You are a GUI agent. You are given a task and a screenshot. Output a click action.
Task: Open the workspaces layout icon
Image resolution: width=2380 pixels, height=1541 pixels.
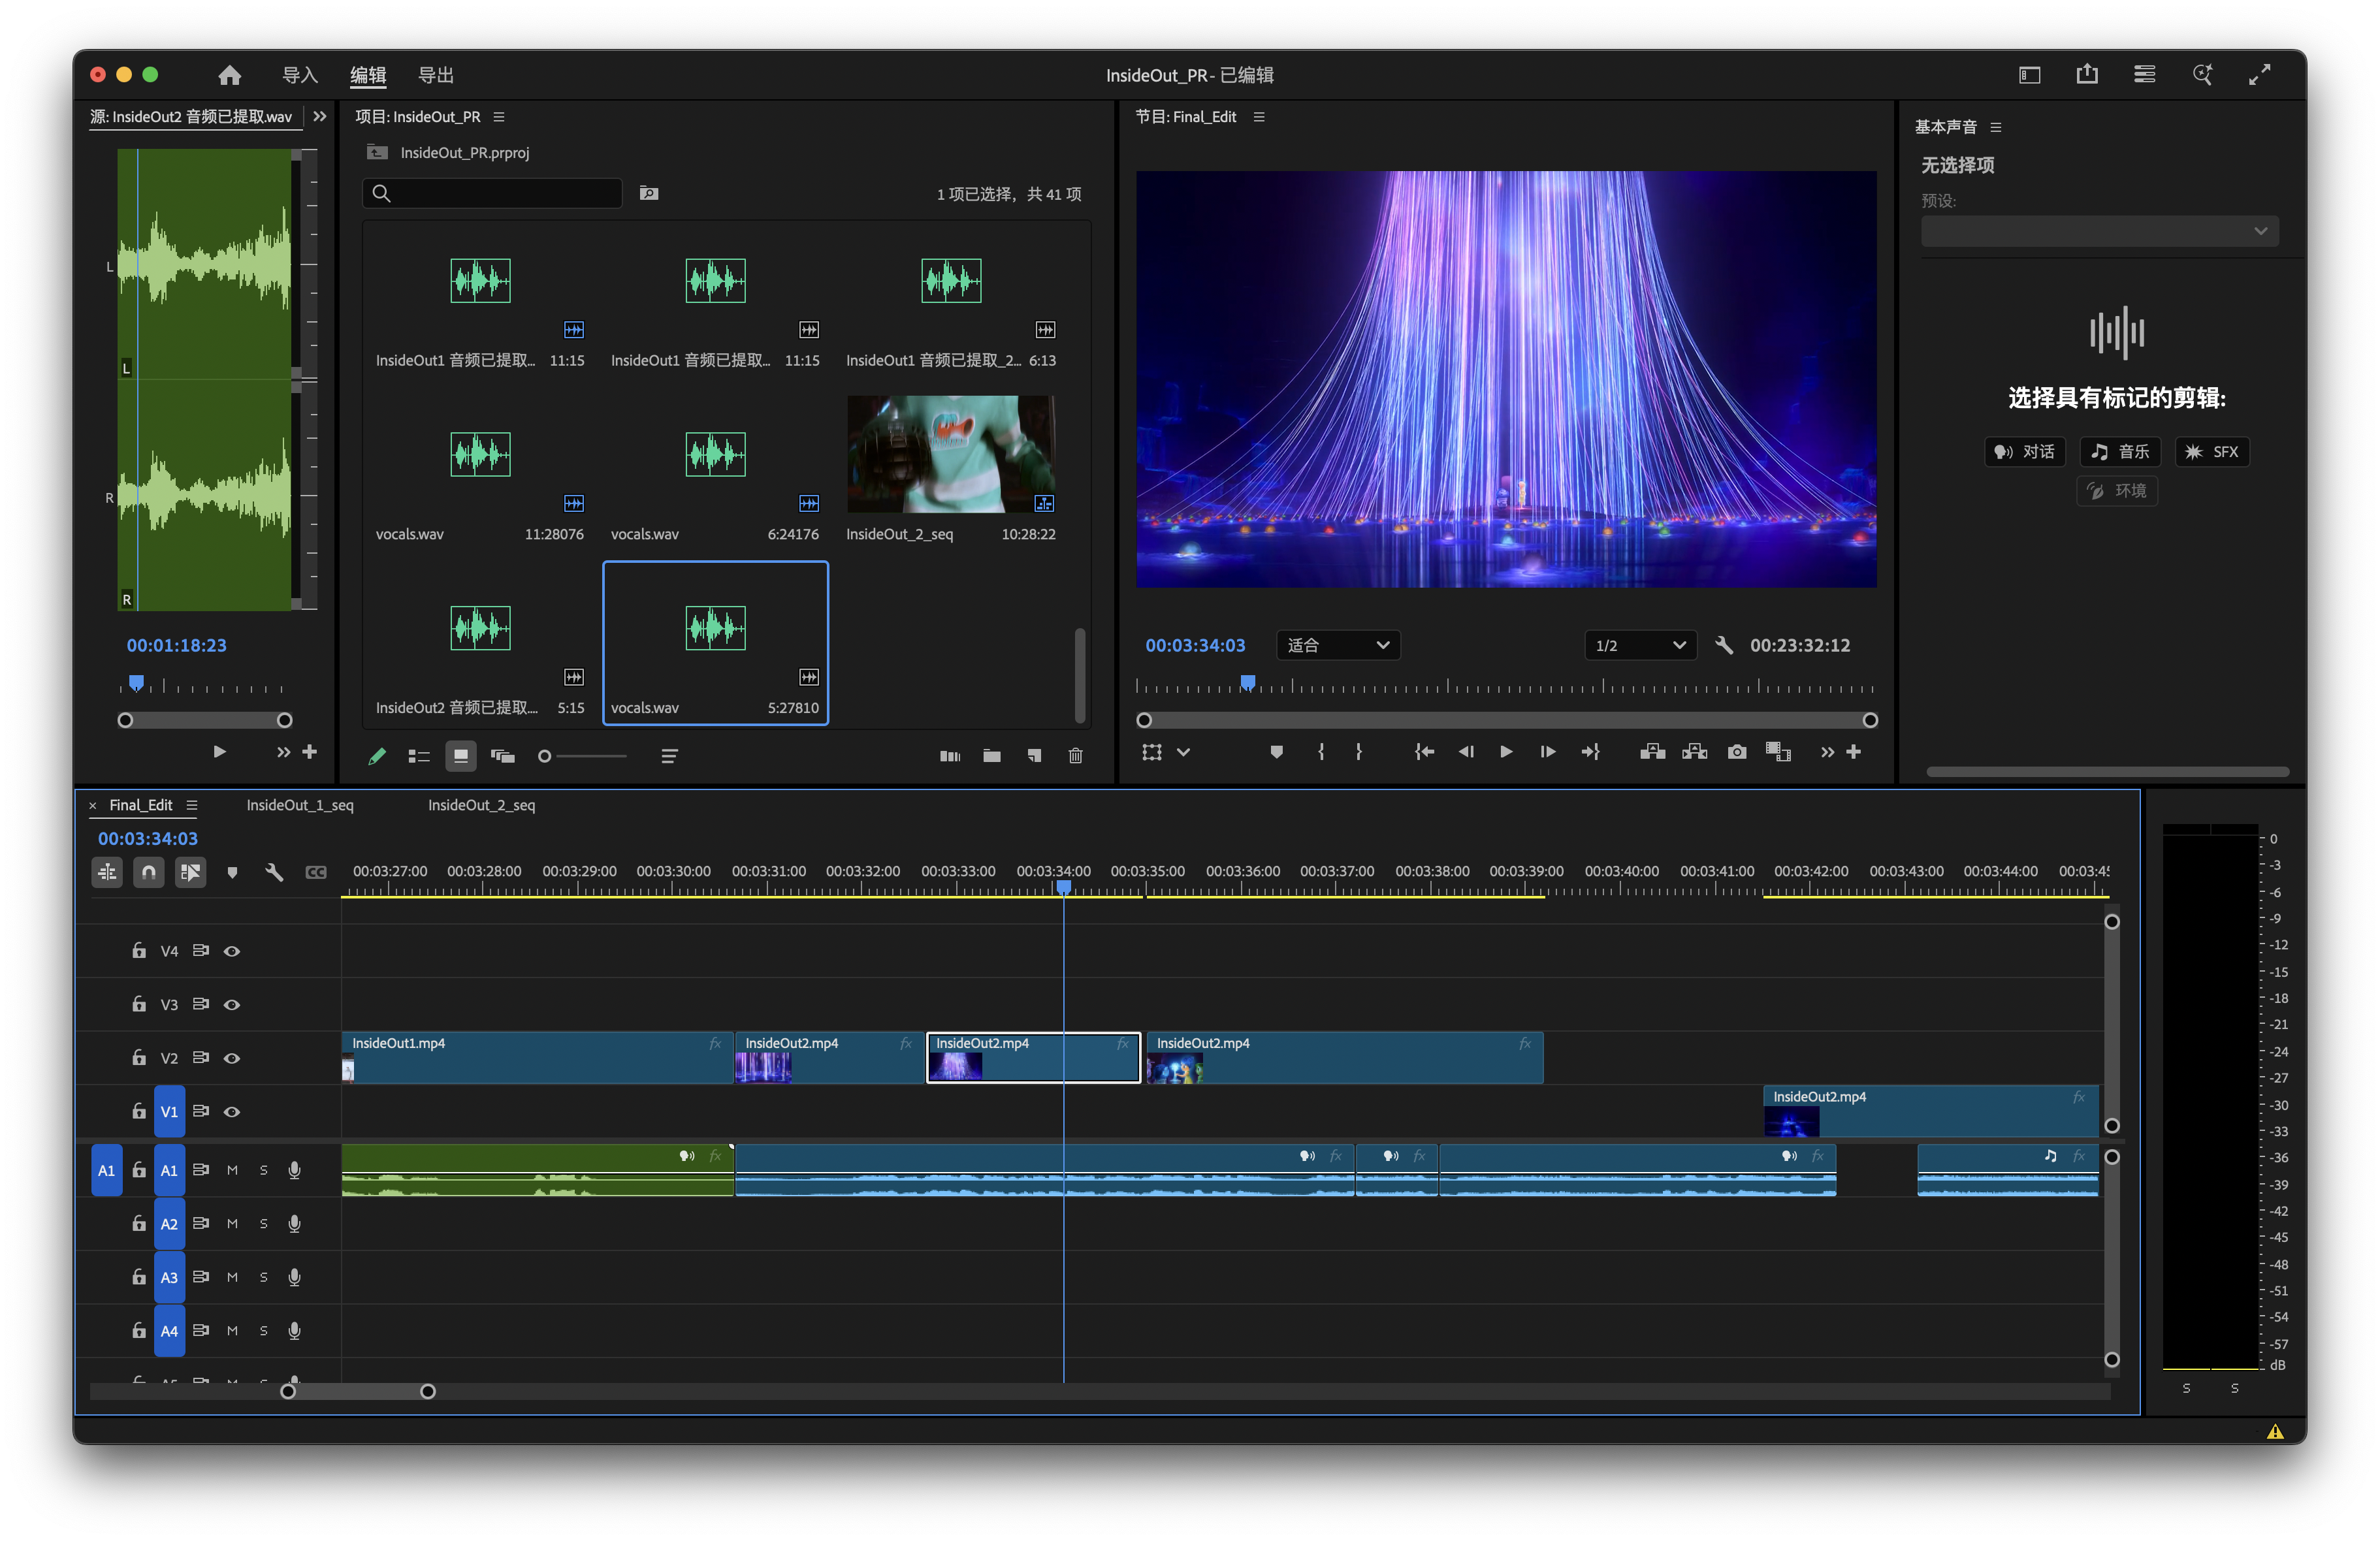pyautogui.click(x=2029, y=75)
